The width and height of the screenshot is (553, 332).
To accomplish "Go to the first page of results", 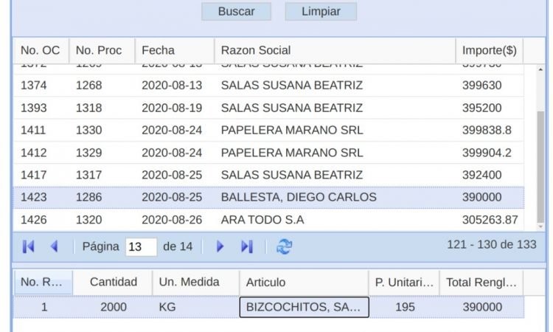I will tap(29, 246).
